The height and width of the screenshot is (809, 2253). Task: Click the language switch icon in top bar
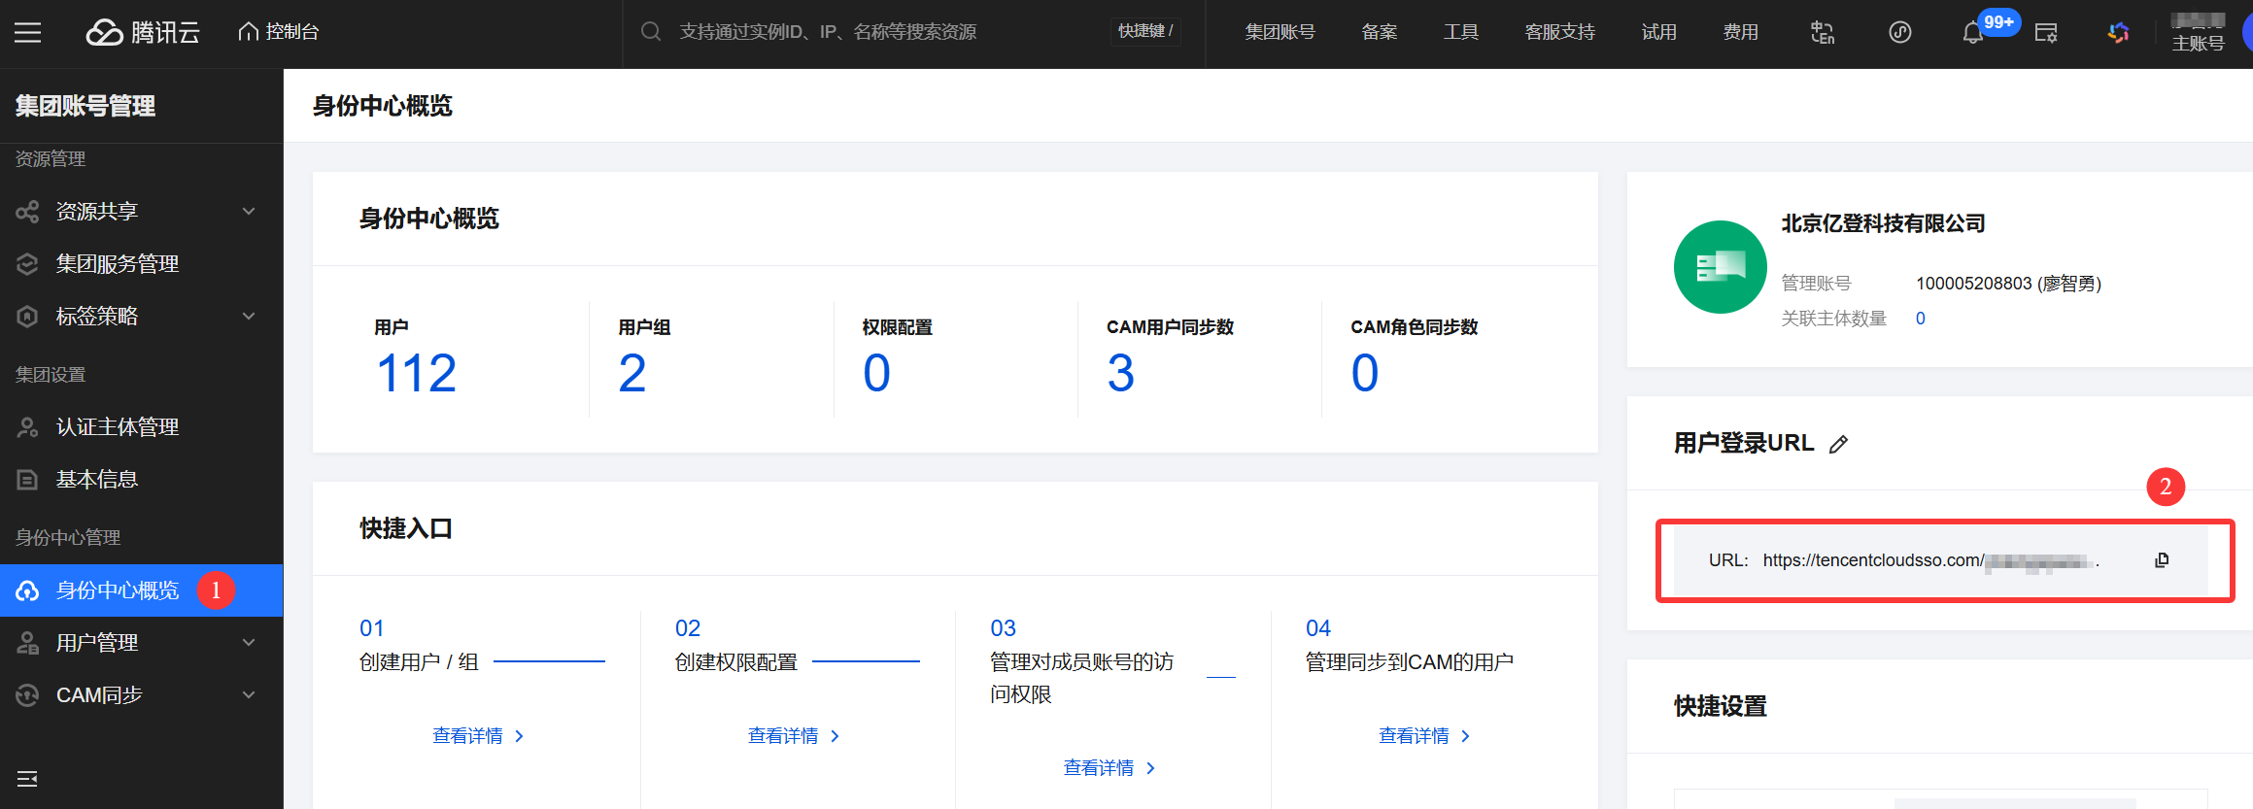point(1822,33)
